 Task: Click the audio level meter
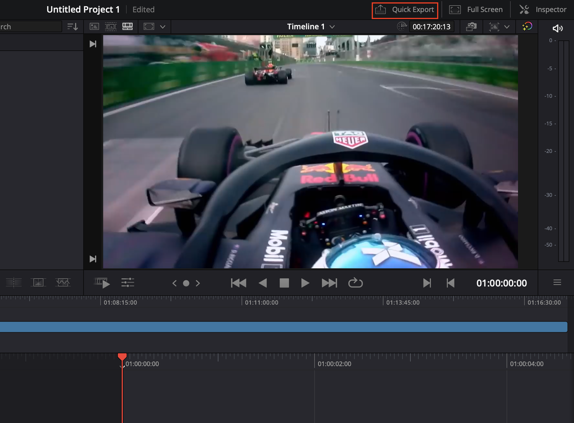point(563,150)
